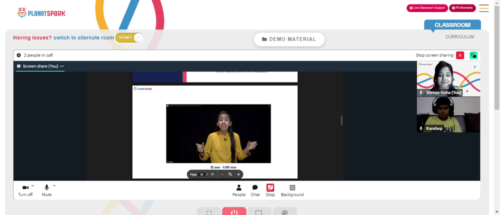Open the call settings gear icon

[19, 55]
